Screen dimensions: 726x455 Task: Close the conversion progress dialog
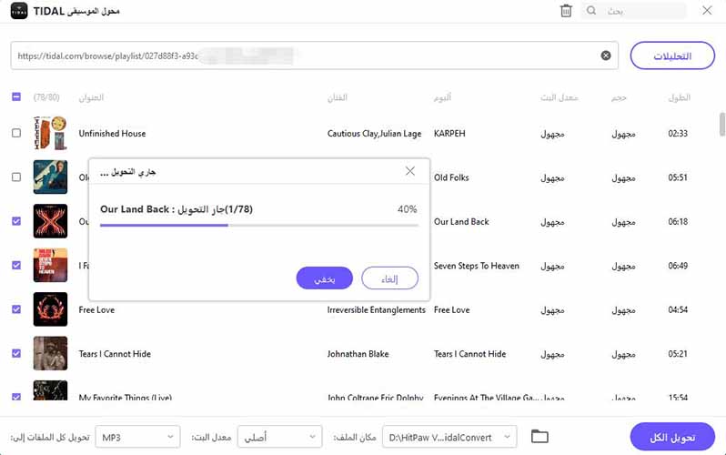(x=409, y=171)
